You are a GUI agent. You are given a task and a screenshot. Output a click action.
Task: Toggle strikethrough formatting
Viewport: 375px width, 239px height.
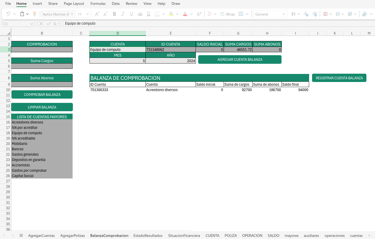point(140,14)
